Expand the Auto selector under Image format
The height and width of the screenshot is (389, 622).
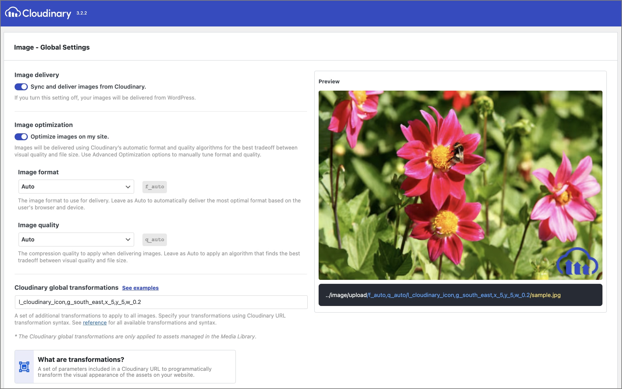(76, 186)
